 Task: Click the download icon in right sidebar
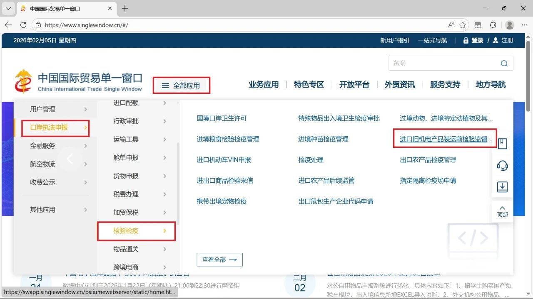[x=502, y=187]
